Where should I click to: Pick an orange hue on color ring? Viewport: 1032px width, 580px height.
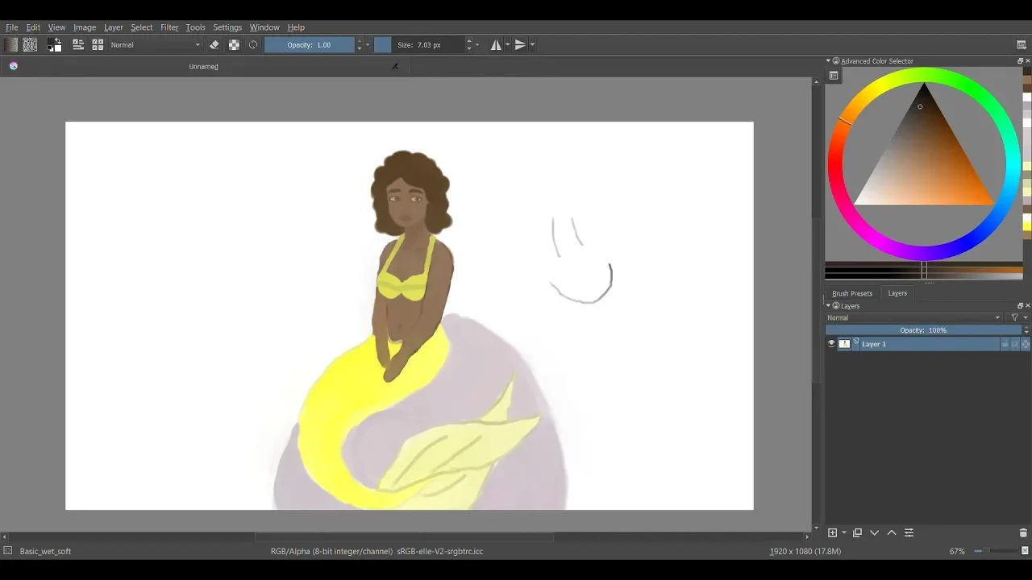click(844, 121)
